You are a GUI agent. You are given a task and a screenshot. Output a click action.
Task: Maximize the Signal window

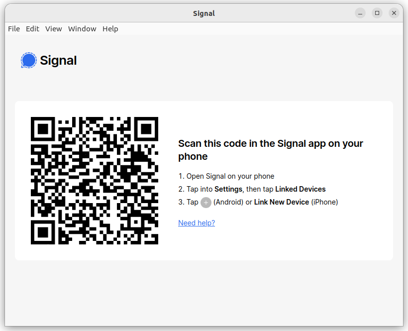coord(377,13)
